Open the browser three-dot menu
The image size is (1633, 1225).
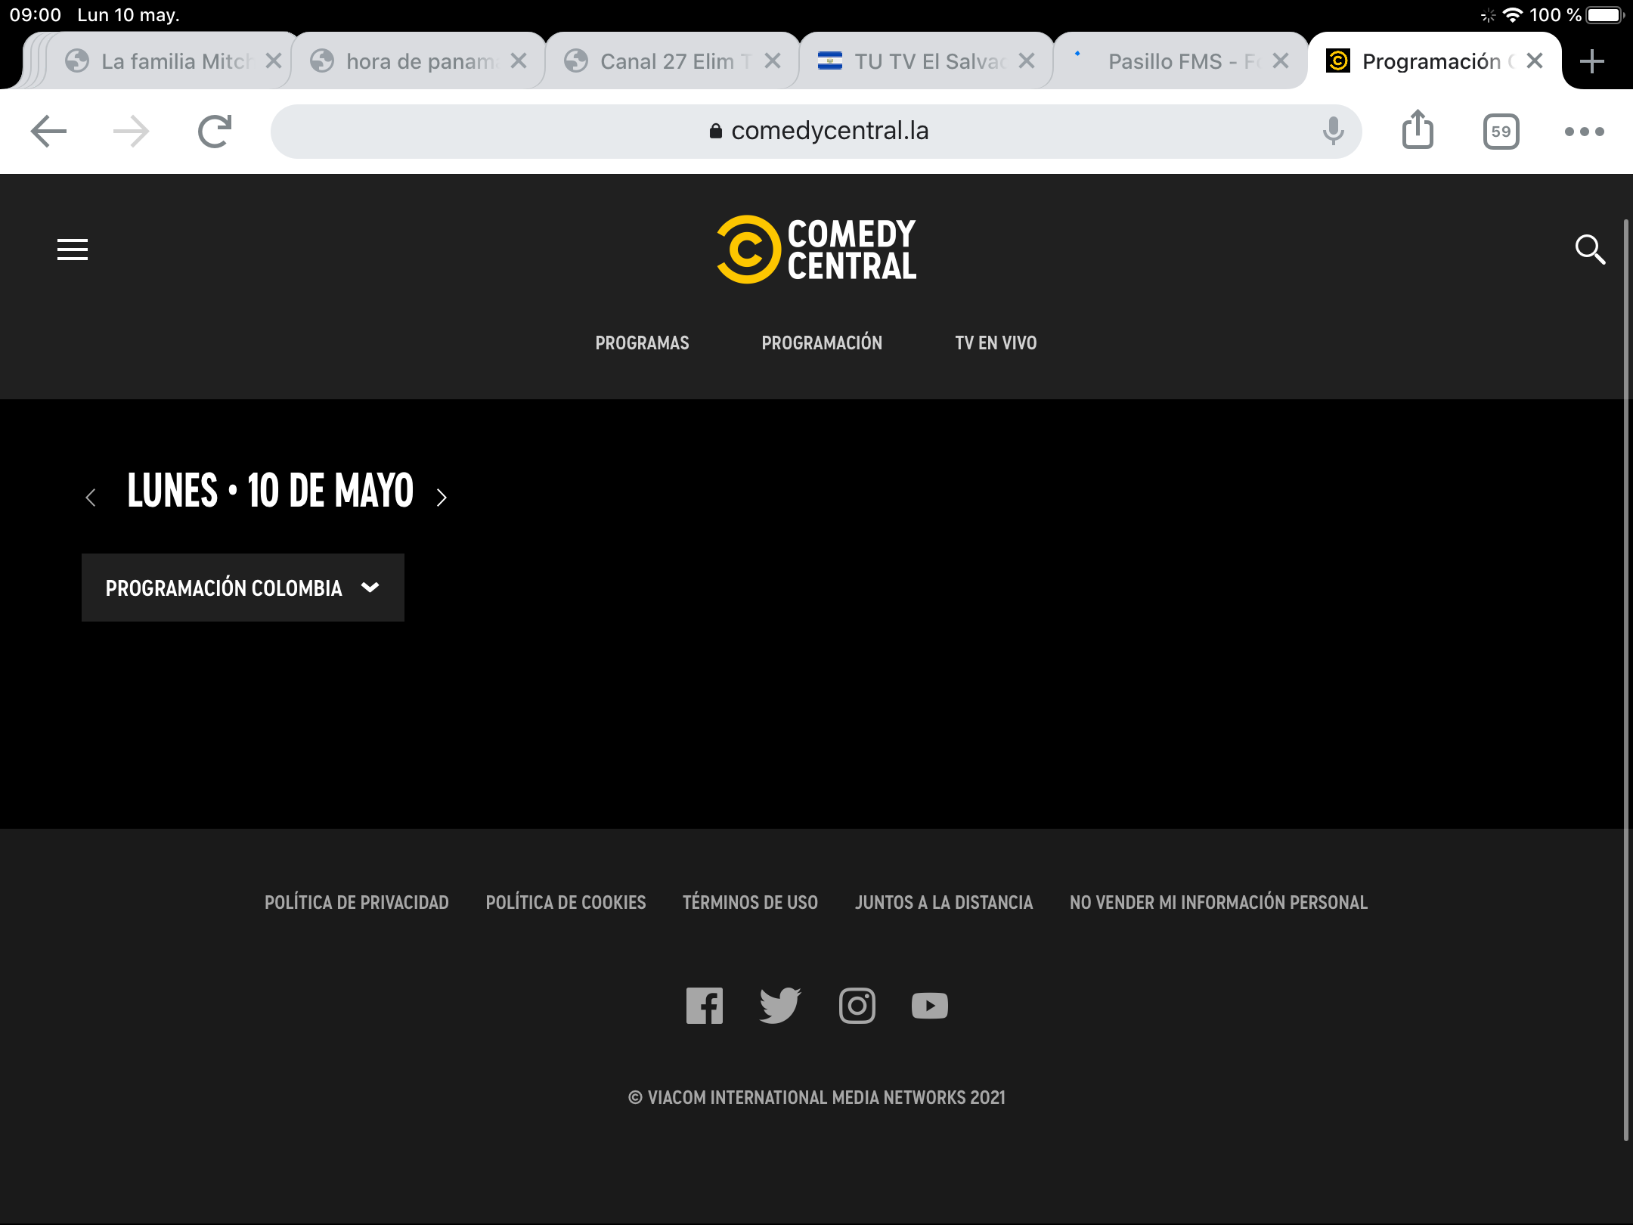1584,132
